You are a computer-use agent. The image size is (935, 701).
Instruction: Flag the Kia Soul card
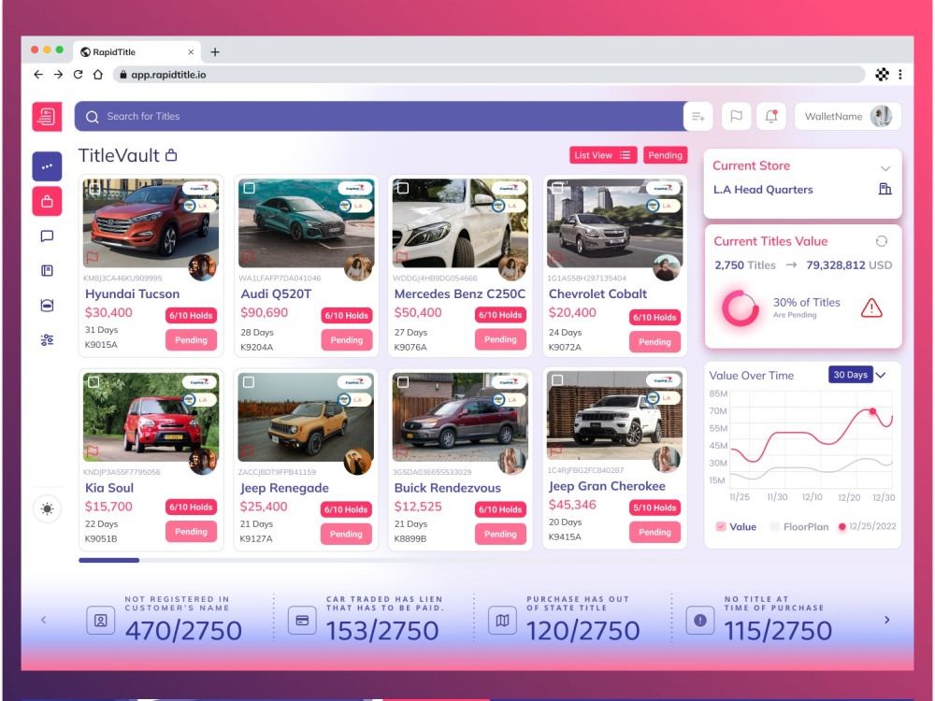pyautogui.click(x=93, y=451)
